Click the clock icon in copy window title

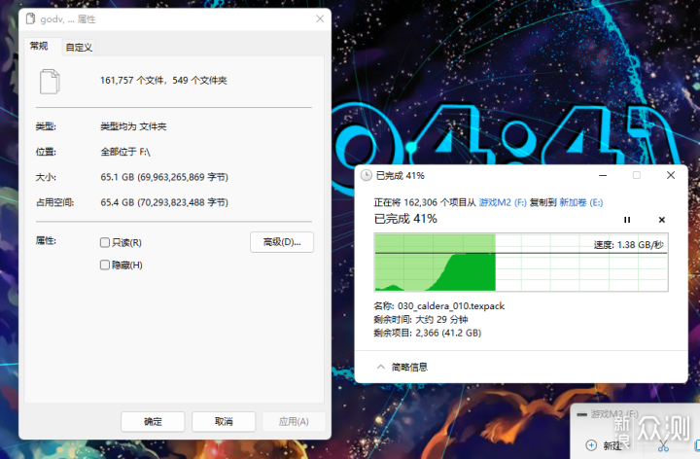tap(367, 175)
